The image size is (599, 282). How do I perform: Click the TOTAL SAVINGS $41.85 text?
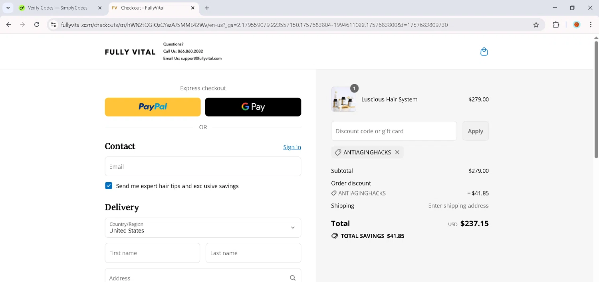click(x=372, y=236)
